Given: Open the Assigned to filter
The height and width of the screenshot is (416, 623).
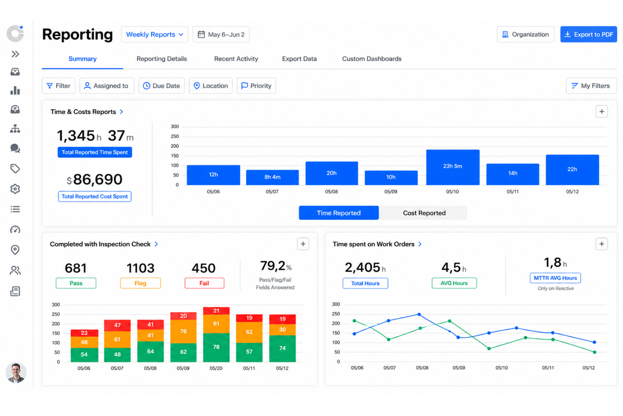Looking at the screenshot, I should (x=107, y=86).
